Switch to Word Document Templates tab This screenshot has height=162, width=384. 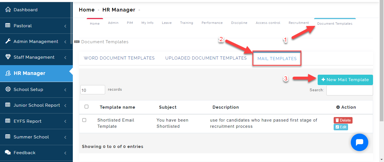coord(119,58)
